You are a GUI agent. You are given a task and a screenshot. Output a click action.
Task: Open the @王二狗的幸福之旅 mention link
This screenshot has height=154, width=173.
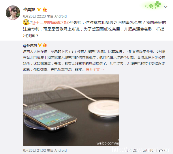click(50, 22)
